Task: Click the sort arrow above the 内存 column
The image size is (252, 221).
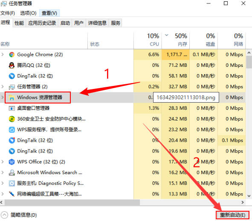Action: 167,35
